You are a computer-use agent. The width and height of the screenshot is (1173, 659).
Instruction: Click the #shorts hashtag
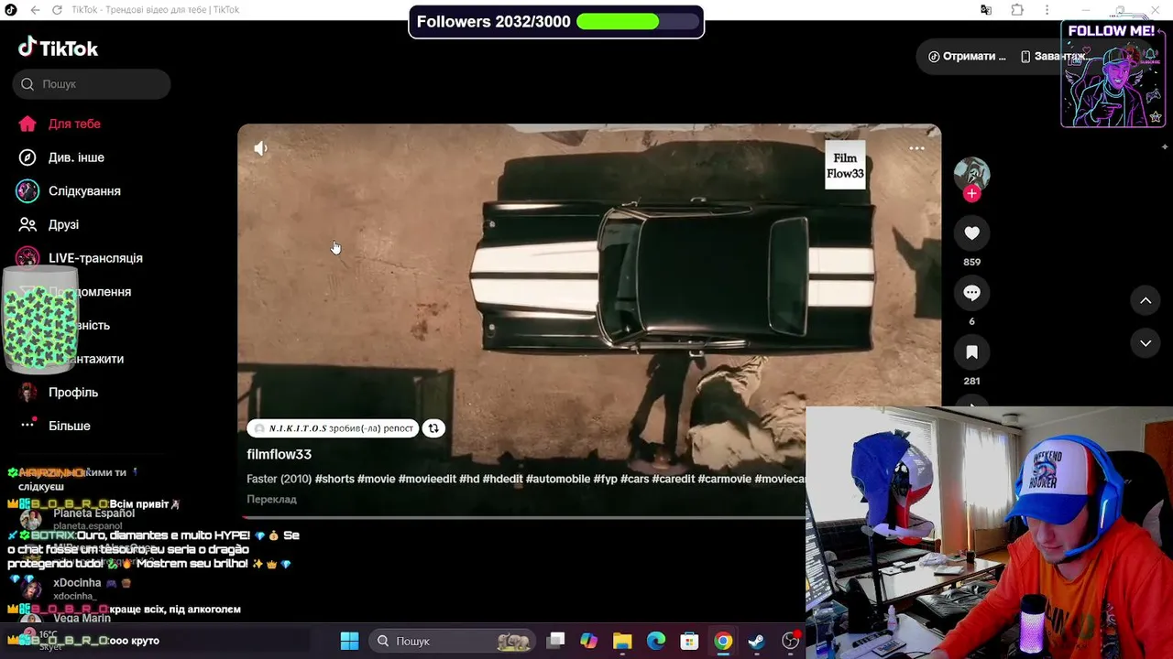pos(334,479)
